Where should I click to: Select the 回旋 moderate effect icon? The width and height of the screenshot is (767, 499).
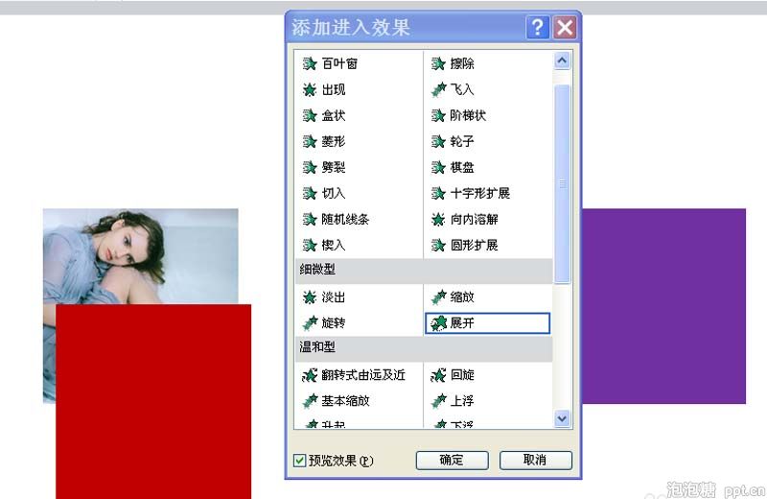(439, 375)
